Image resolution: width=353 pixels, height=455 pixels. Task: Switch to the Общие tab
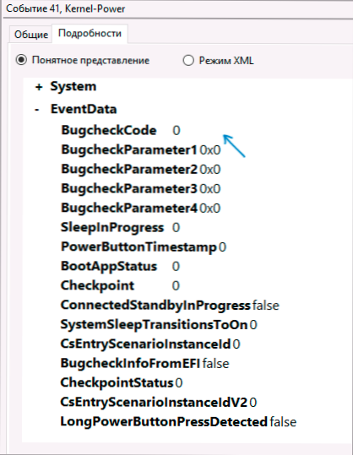point(31,35)
